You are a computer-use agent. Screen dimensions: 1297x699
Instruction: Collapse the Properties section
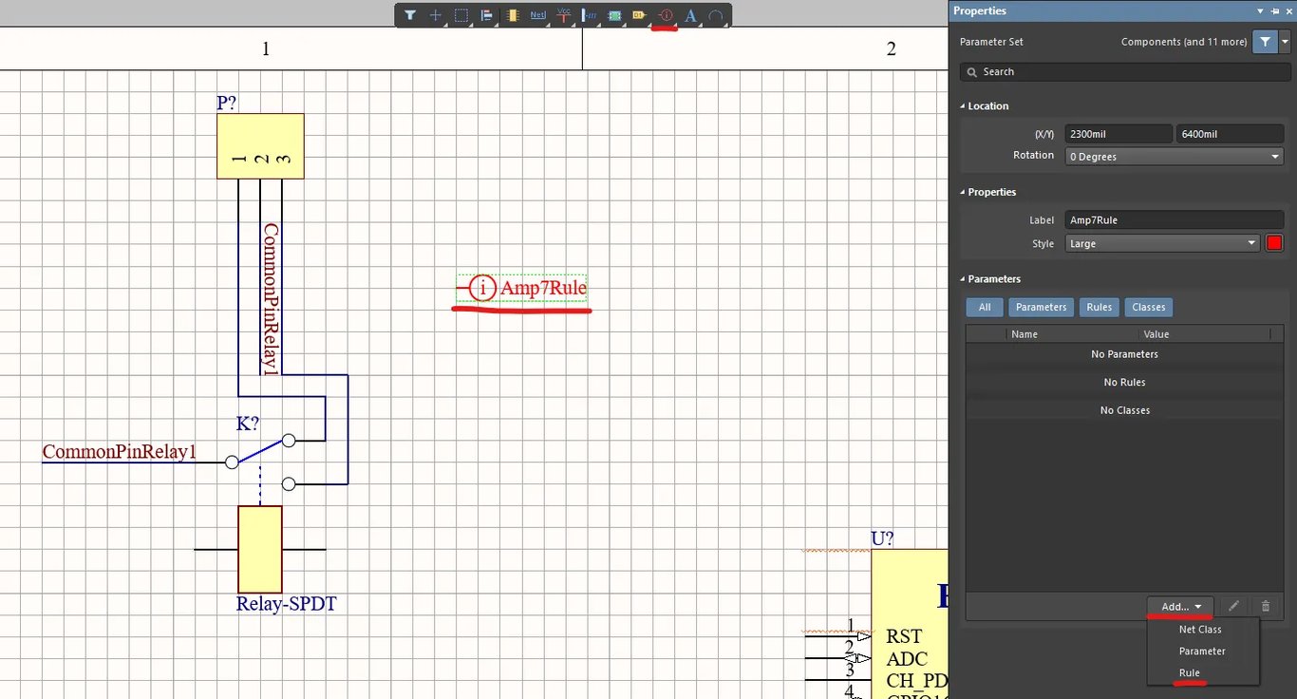point(963,193)
